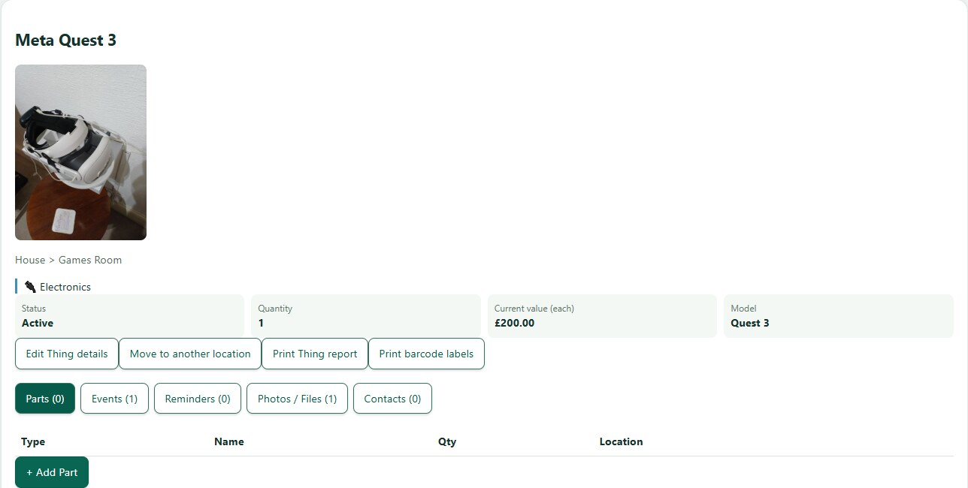Click the current value £200.00

tap(515, 323)
